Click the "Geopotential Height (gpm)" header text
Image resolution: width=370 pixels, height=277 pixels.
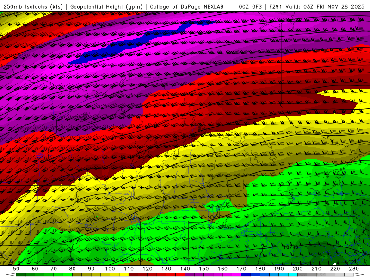point(106,7)
